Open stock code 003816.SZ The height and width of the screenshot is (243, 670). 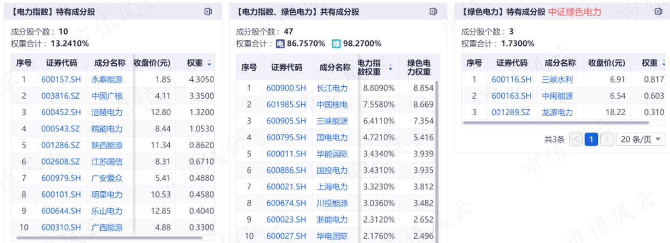pos(61,96)
